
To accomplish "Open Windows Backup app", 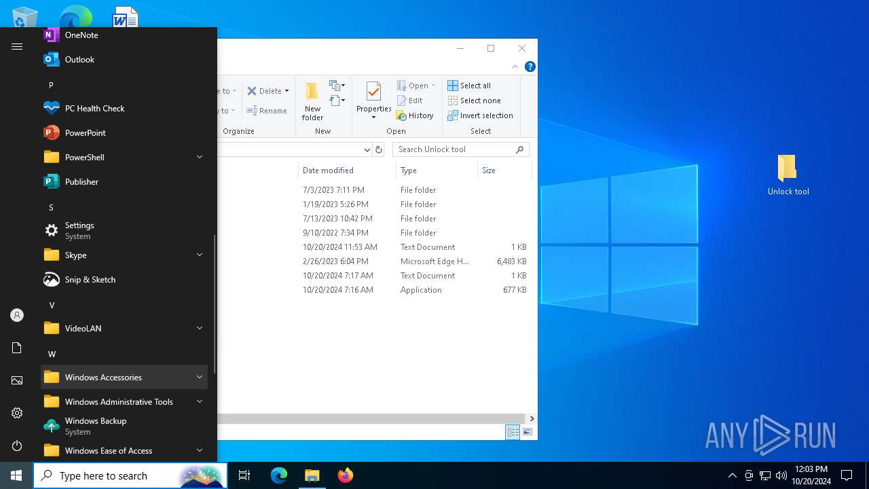I will (x=124, y=426).
